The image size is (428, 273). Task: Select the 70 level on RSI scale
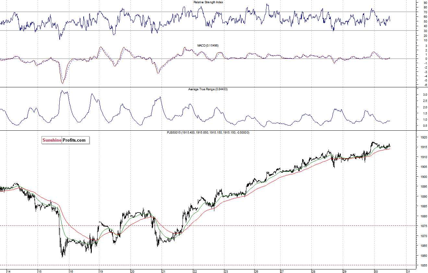(x=425, y=12)
